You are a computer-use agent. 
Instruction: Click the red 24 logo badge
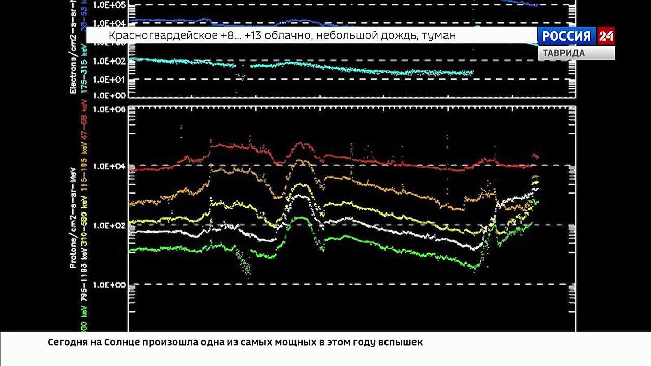pyautogui.click(x=605, y=36)
